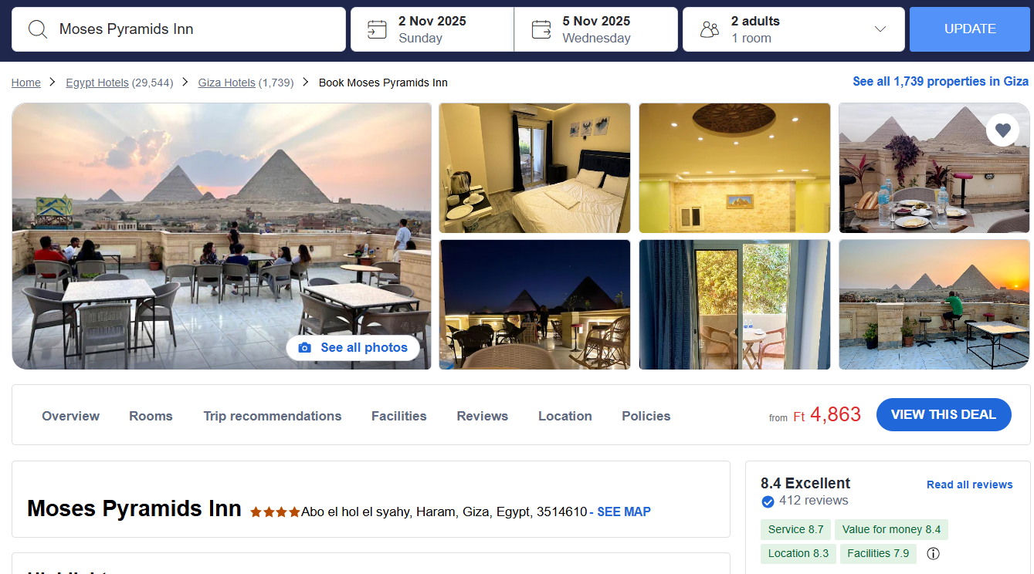Open the 2 Nov 2025 check-in date picker
The width and height of the screenshot is (1034, 574).
tap(432, 29)
